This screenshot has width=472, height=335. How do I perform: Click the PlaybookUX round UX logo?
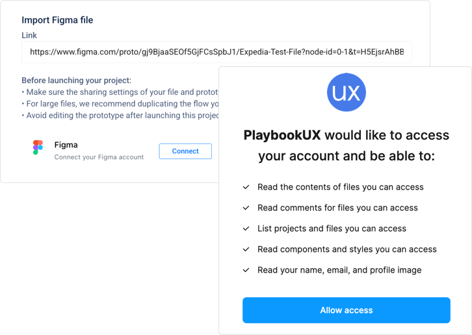pyautogui.click(x=347, y=92)
